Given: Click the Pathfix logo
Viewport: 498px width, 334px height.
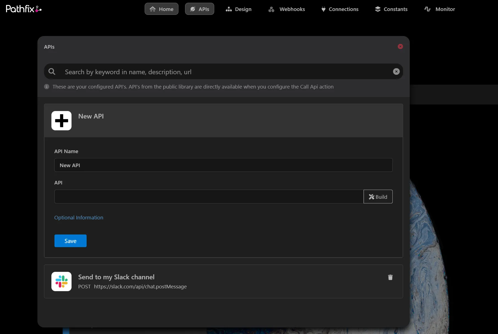Looking at the screenshot, I should 24,9.
